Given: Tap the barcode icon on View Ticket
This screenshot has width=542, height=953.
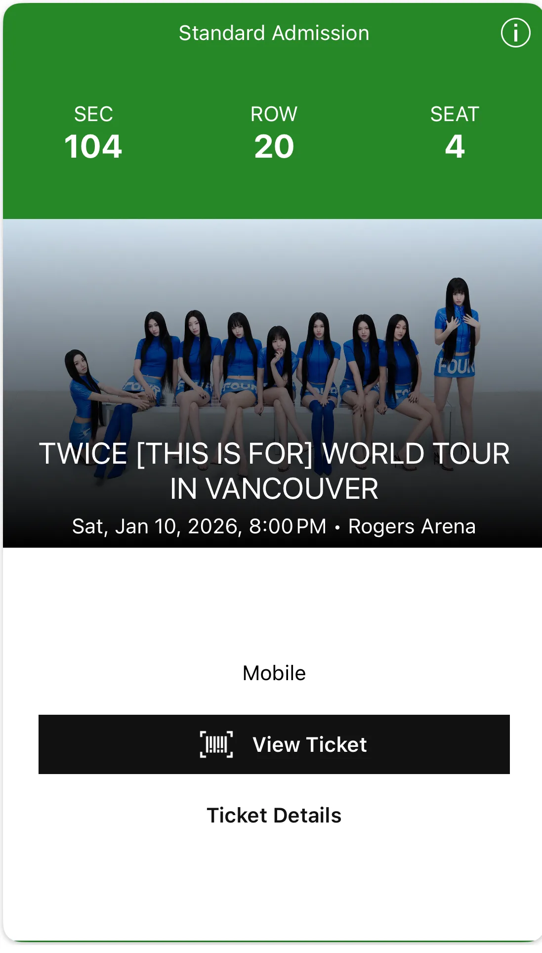Looking at the screenshot, I should tap(216, 744).
